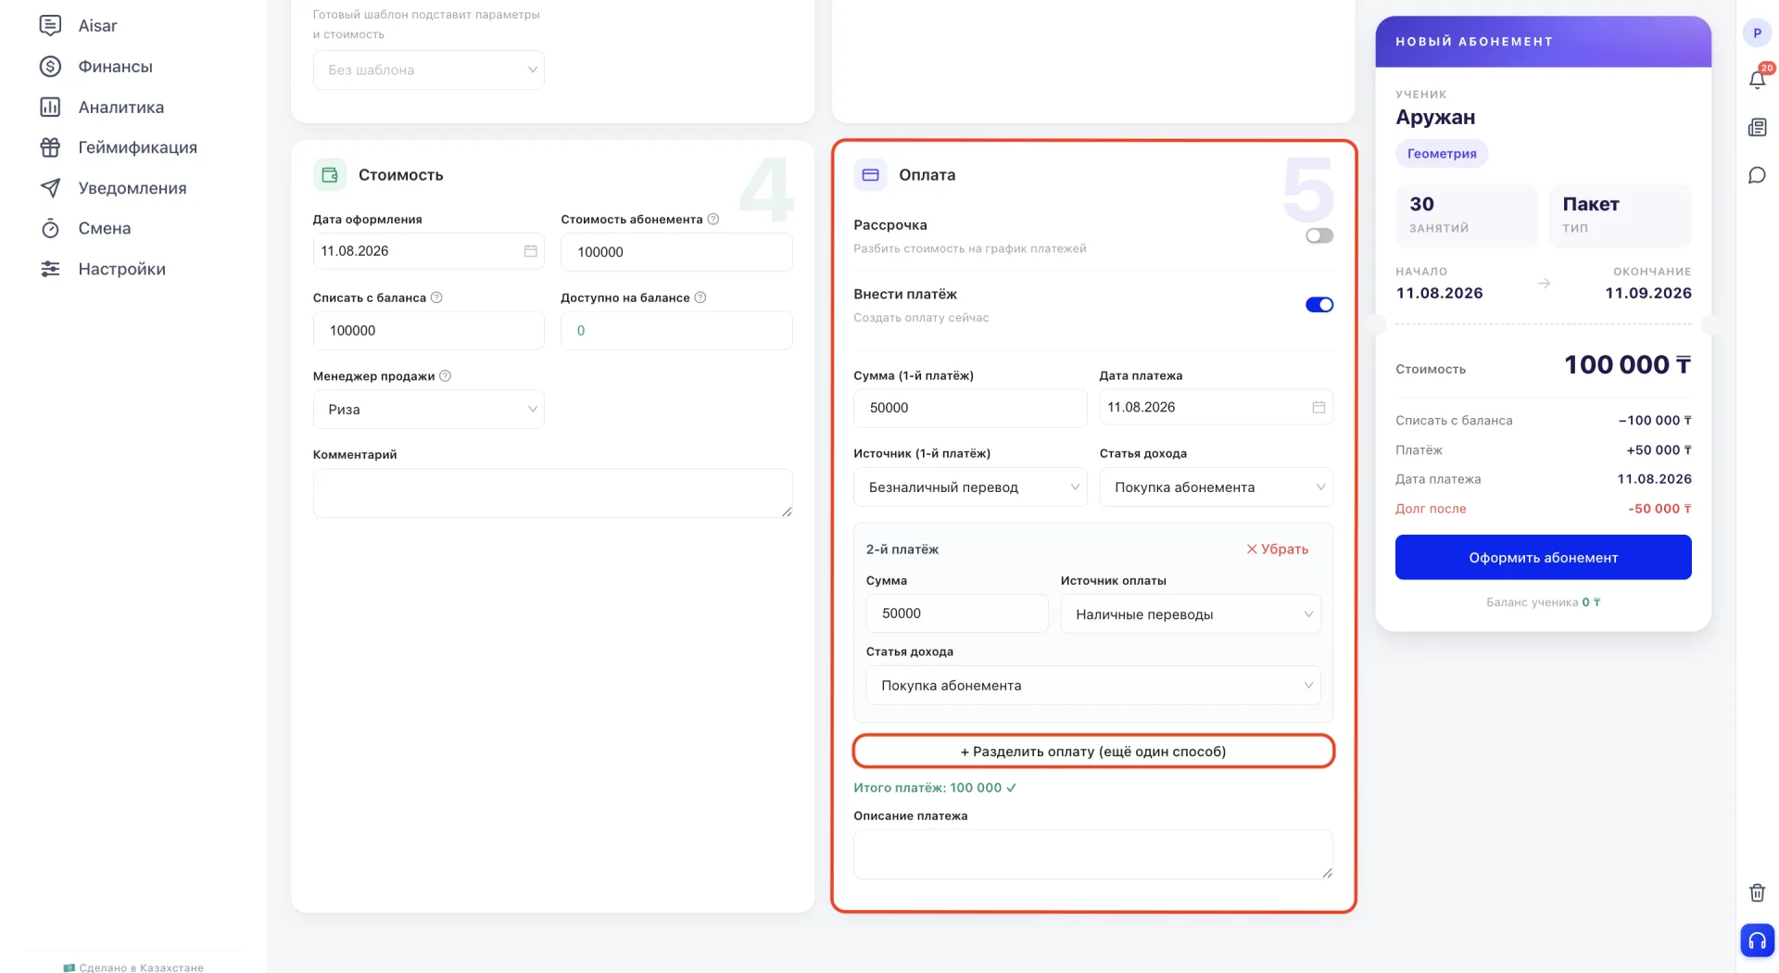The width and height of the screenshot is (1779, 973).
Task: Click the Пакет тип tile
Action: tap(1620, 215)
